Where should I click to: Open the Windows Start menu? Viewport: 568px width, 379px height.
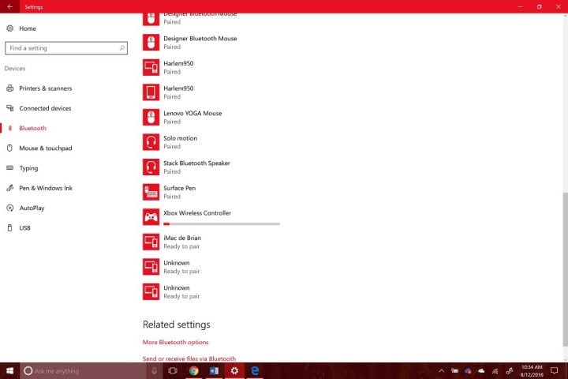pyautogui.click(x=9, y=370)
